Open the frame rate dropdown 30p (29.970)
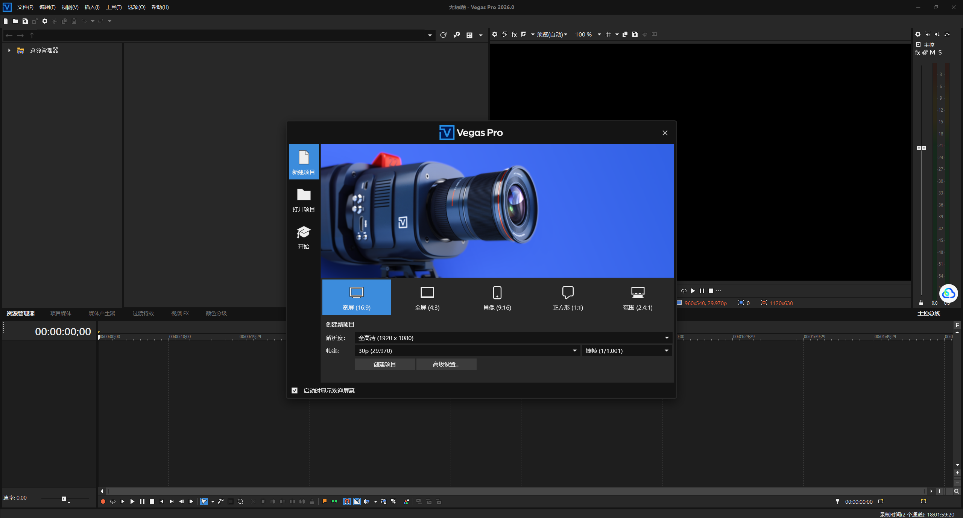Screen dimensions: 963x518 pos(467,351)
